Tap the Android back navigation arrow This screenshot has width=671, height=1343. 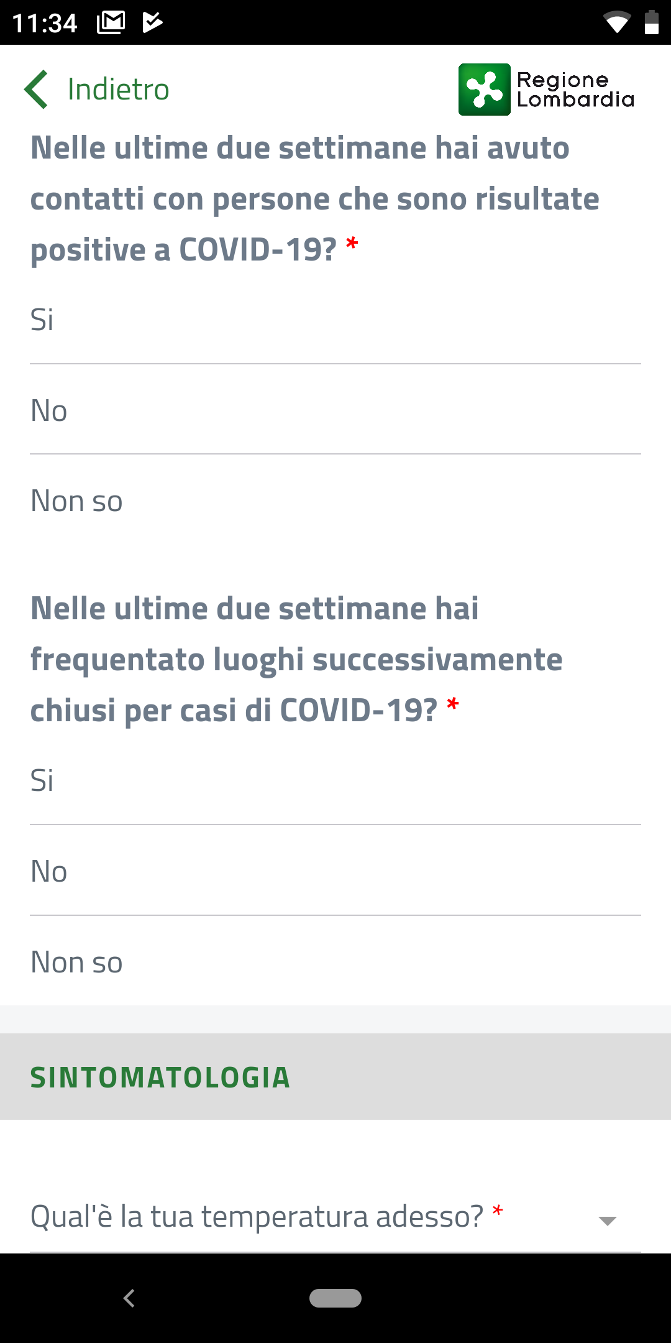click(129, 1298)
